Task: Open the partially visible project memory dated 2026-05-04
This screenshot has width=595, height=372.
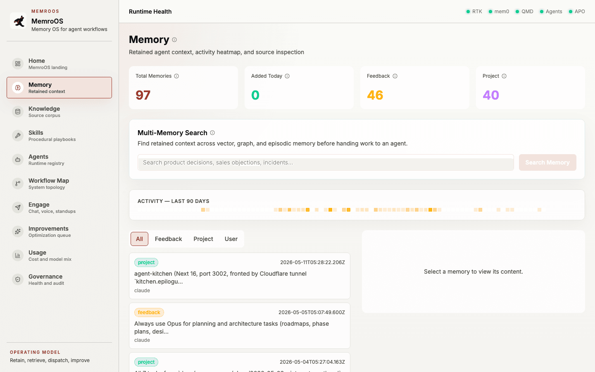Action: pyautogui.click(x=240, y=362)
